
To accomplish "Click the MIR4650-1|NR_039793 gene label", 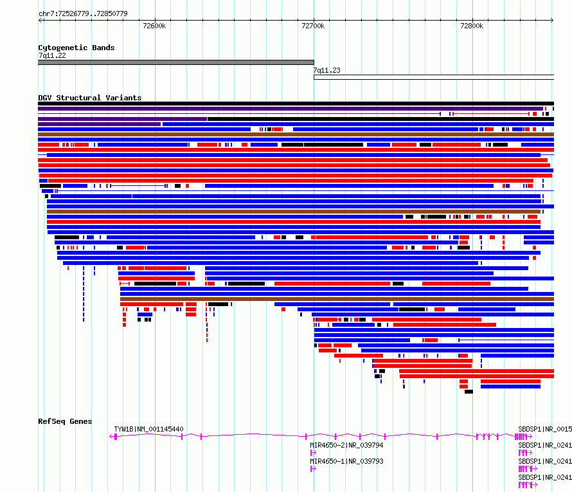I will (x=346, y=461).
